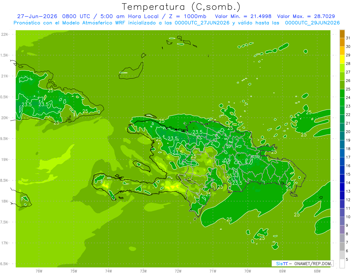Click the teal legend swatch between 19 and 20
The image size is (356, 275).
pos(342,136)
